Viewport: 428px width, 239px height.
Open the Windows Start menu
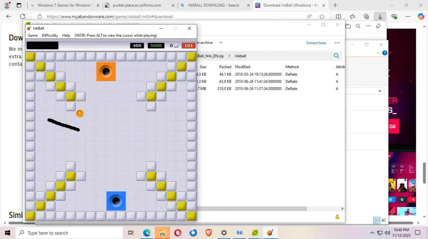click(x=7, y=233)
